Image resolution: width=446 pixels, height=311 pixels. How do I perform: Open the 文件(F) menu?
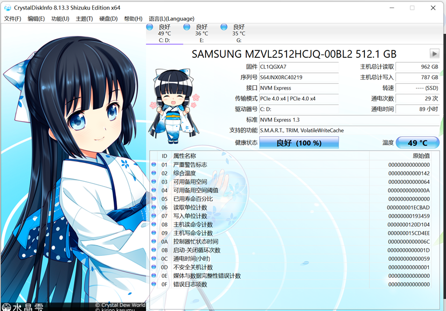(12, 19)
